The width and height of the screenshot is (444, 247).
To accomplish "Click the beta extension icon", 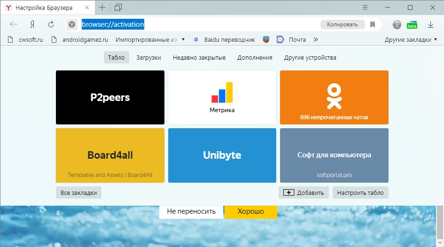I will pyautogui.click(x=412, y=25).
